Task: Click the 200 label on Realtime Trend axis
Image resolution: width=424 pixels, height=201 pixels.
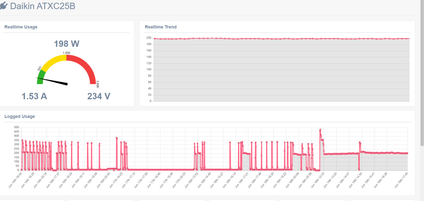Action: tap(149, 38)
